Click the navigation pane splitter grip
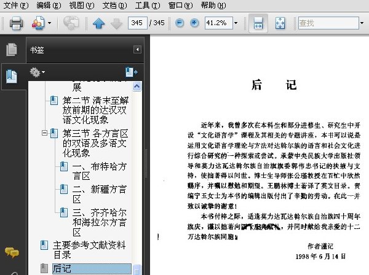369x275 pixels. tap(146, 163)
